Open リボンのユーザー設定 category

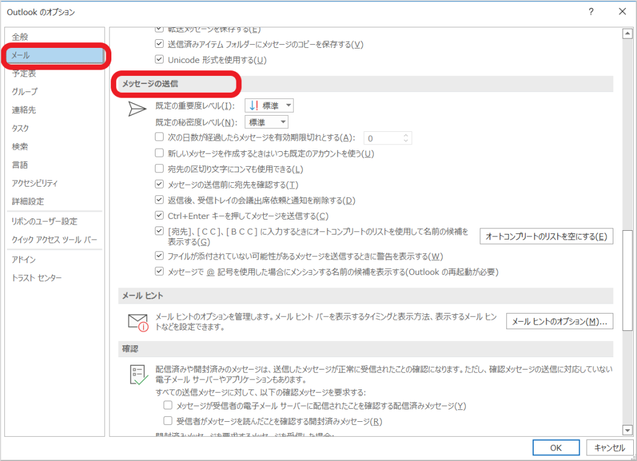(x=55, y=221)
